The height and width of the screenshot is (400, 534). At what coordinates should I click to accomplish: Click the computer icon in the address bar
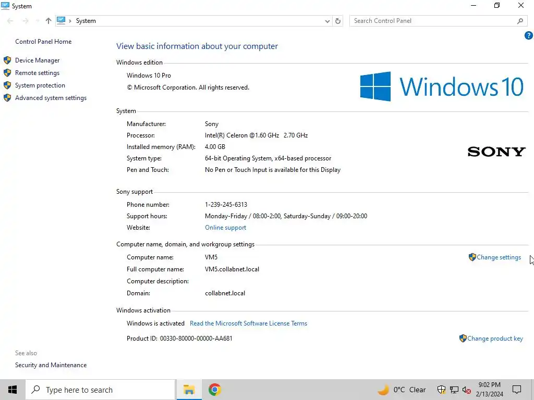[61, 20]
